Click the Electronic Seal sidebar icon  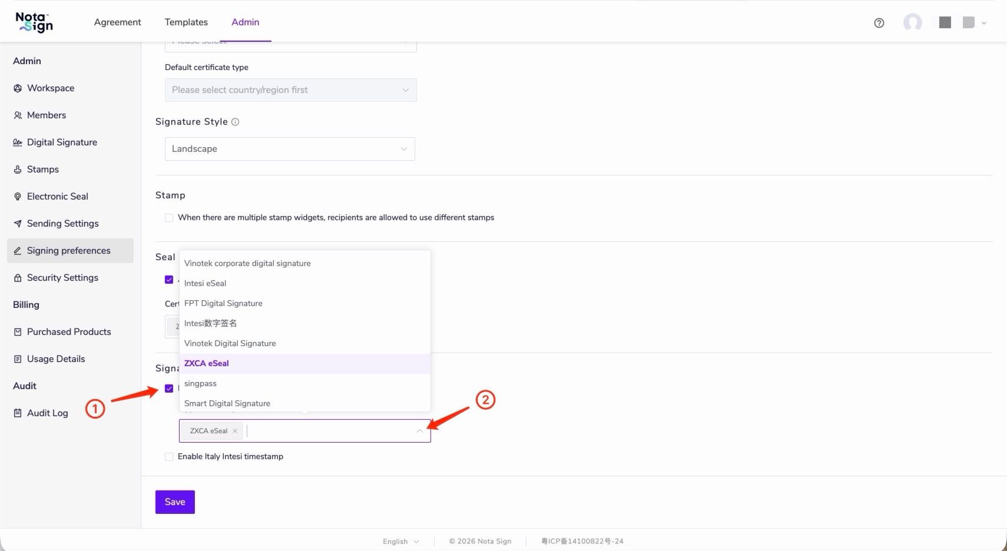click(18, 197)
